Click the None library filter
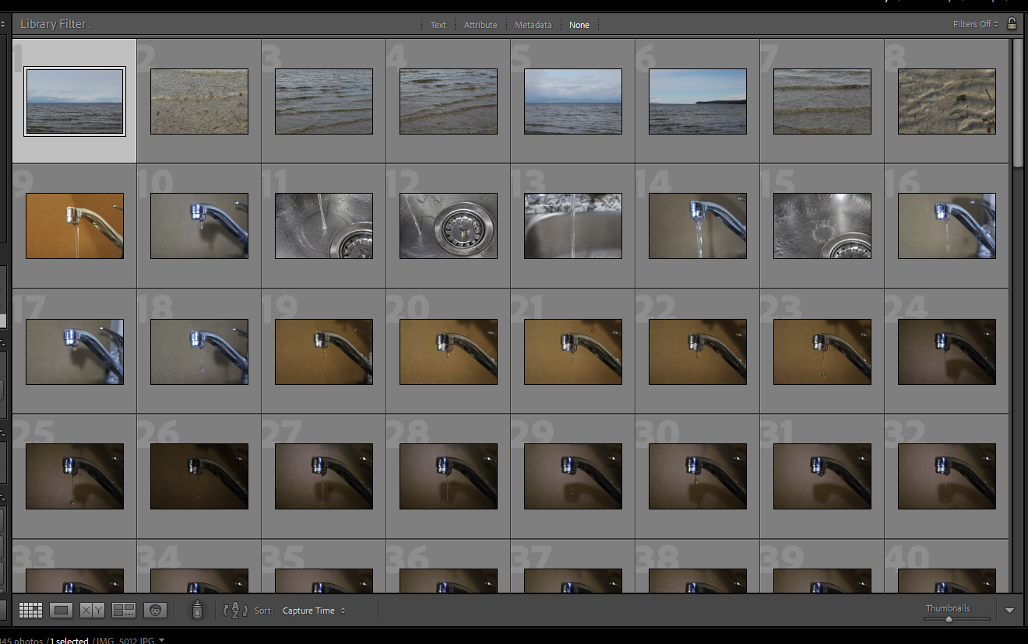Viewport: 1028px width, 644px height. coord(579,25)
